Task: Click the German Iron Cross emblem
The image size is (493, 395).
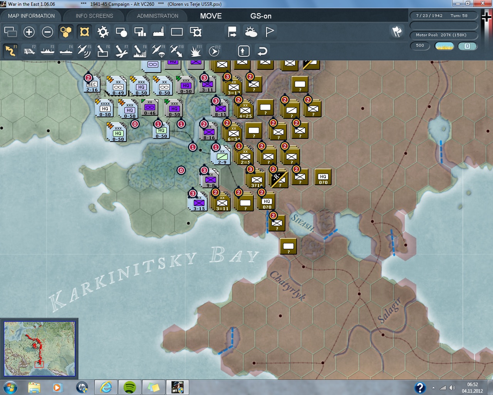Action: click(x=487, y=17)
